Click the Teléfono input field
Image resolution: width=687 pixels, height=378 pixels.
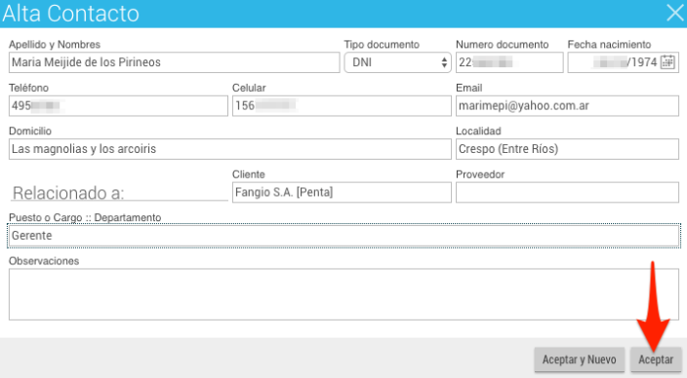118,106
